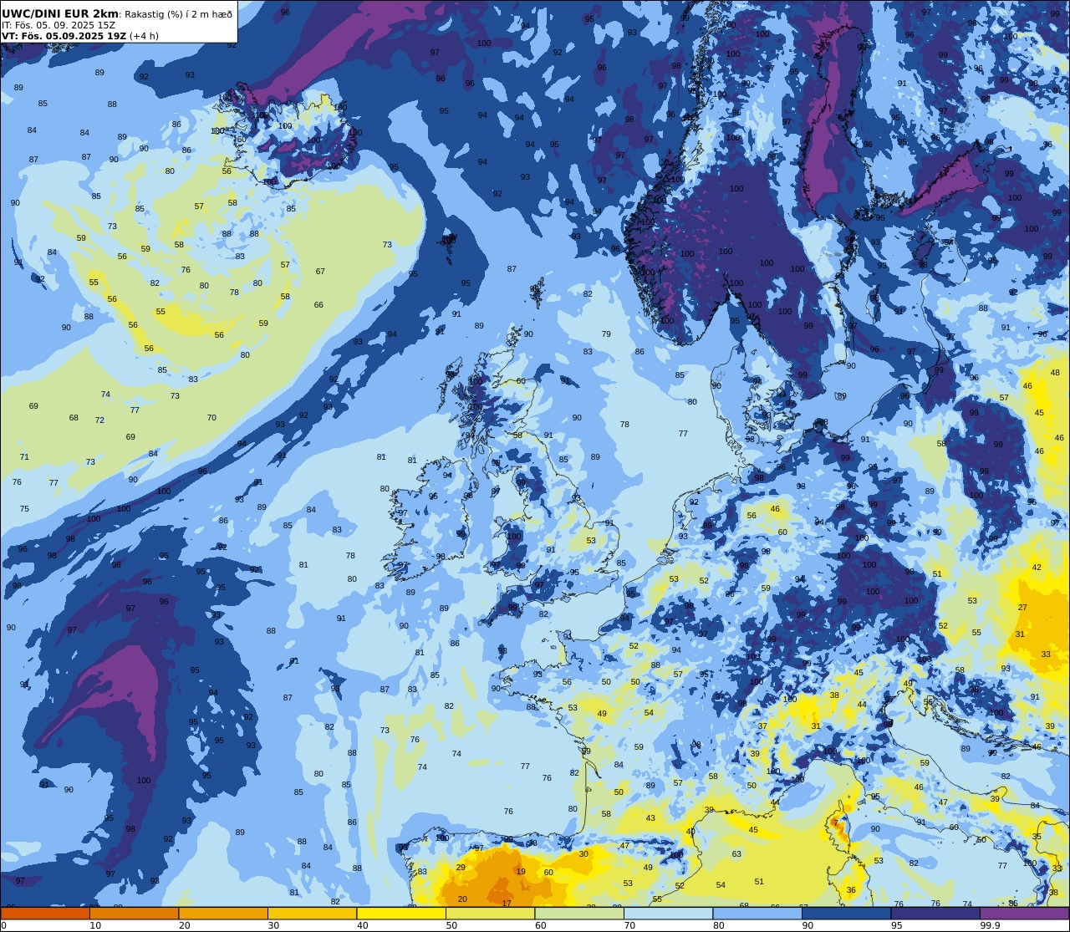Click the value 27 at the eastern map edge

(1022, 608)
